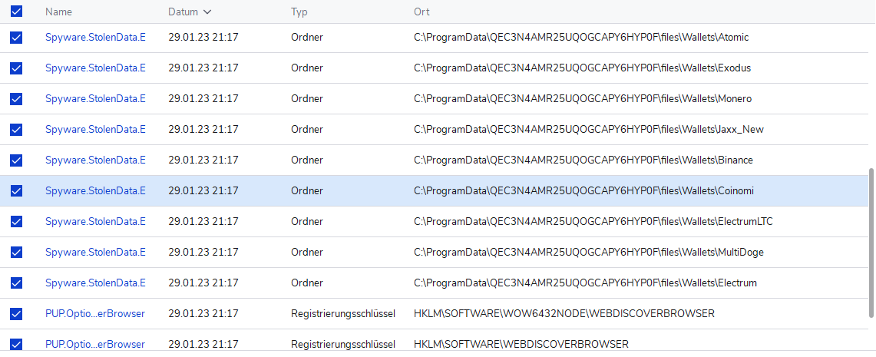Screen dimensions: 876x357
Task: Toggle the select-all checkbox in header
Action: point(16,12)
